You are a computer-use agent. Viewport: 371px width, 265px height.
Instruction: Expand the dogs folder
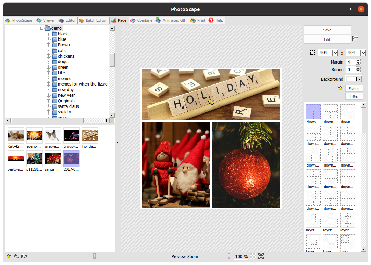49,61
